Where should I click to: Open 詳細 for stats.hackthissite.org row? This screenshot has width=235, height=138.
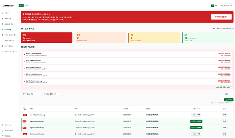click(x=224, y=121)
